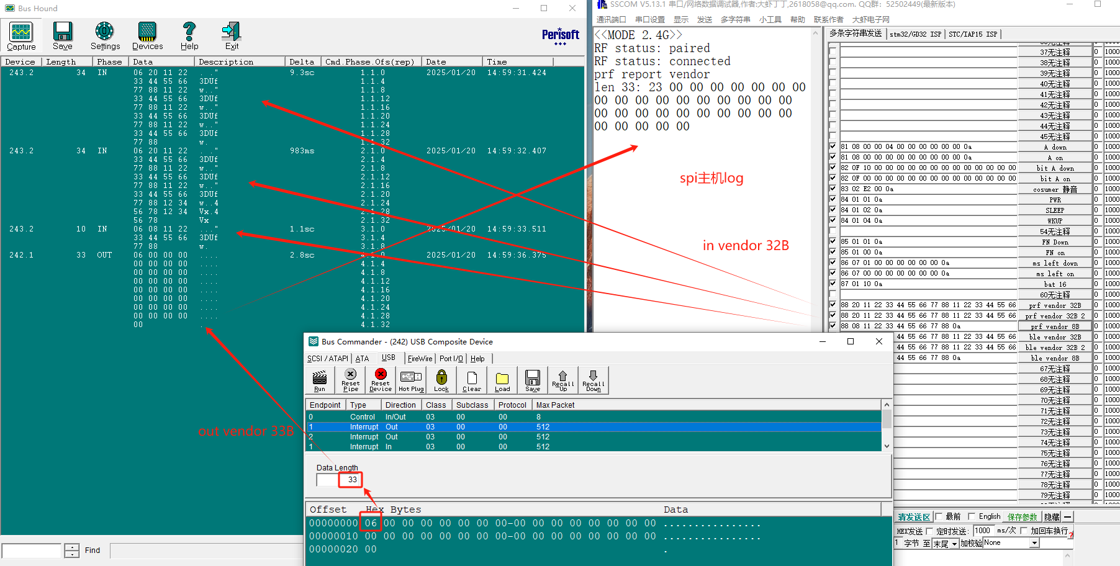Viewport: 1120px width, 566px height.
Task: Open 多字符串 menu in SSCOM
Action: coord(735,19)
